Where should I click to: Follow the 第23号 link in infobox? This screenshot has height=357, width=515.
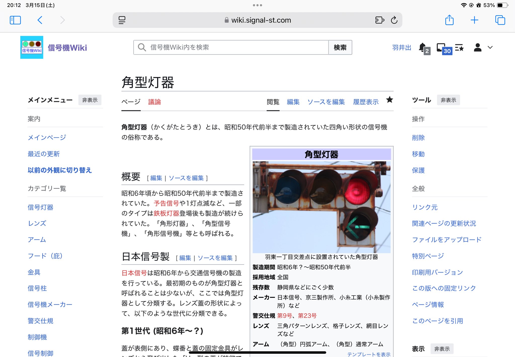point(307,316)
